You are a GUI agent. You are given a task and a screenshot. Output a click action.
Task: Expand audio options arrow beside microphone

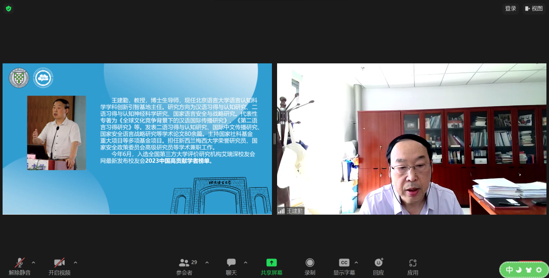(33, 263)
